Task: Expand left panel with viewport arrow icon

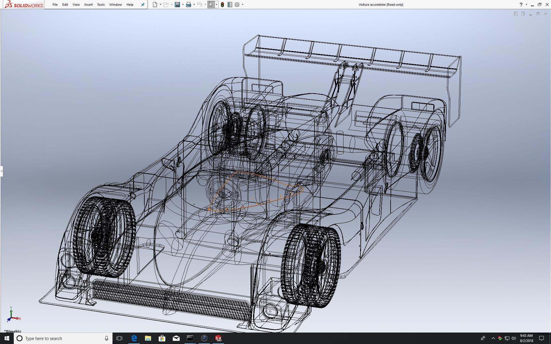Action: [x=516, y=14]
